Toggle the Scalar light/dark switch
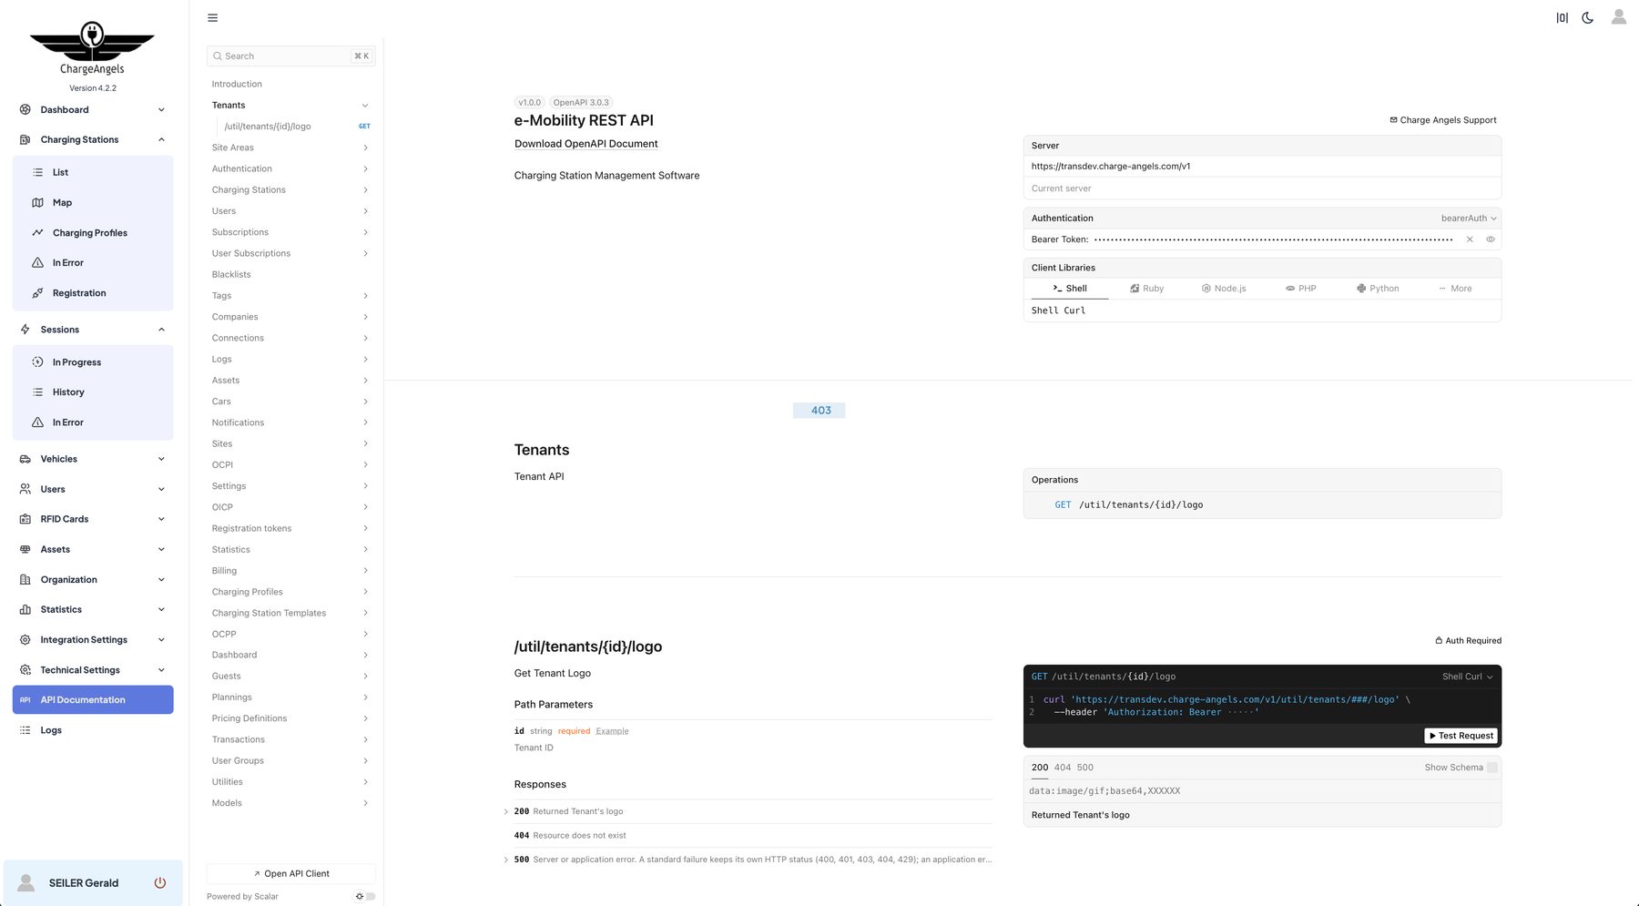 [365, 897]
